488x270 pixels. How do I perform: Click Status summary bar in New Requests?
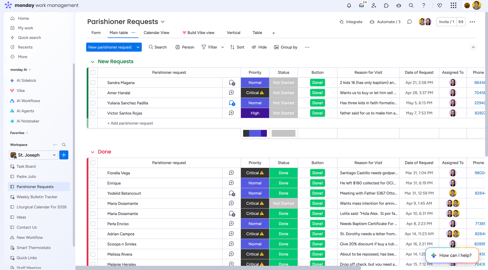tap(284, 133)
